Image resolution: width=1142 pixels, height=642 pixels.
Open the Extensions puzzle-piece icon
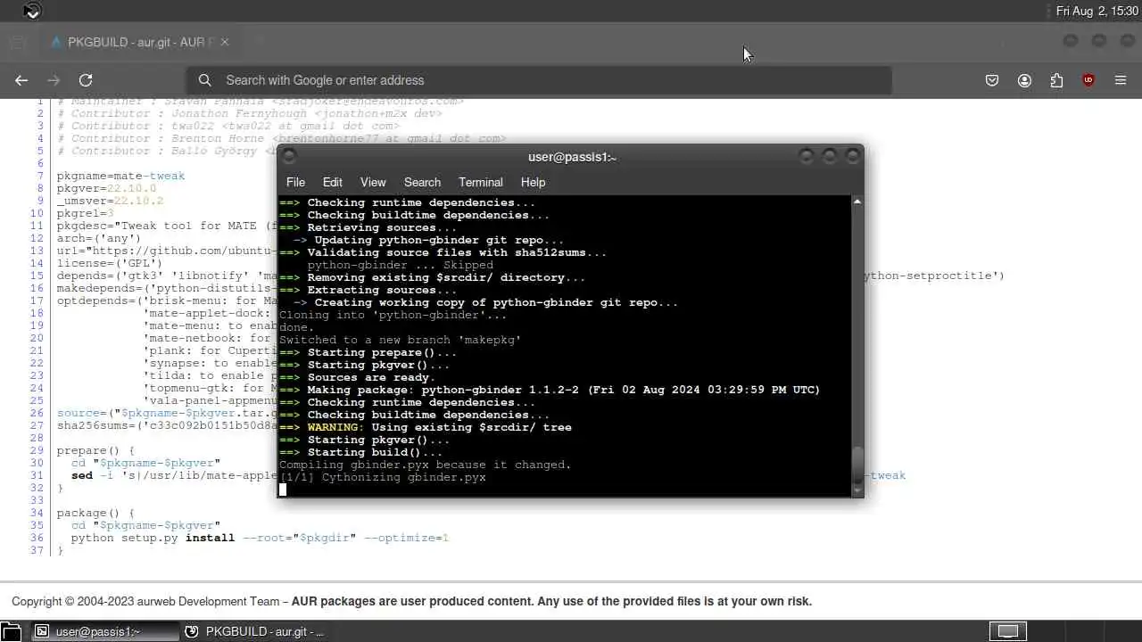click(1056, 80)
